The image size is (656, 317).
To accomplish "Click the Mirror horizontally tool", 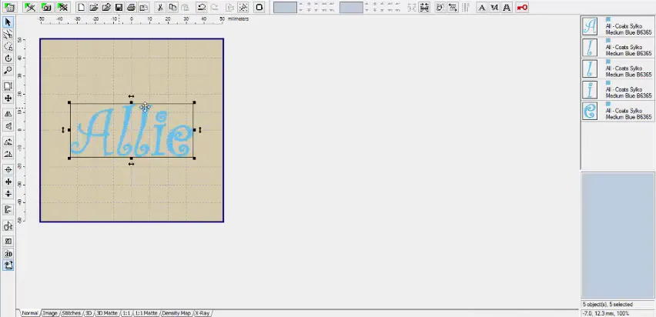I will [8, 114].
